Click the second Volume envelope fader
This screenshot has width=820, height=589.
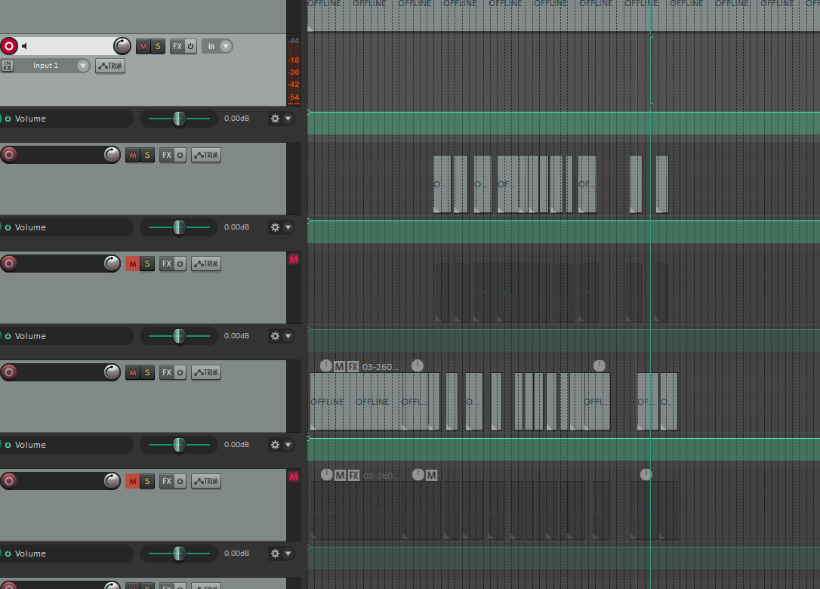coord(179,227)
